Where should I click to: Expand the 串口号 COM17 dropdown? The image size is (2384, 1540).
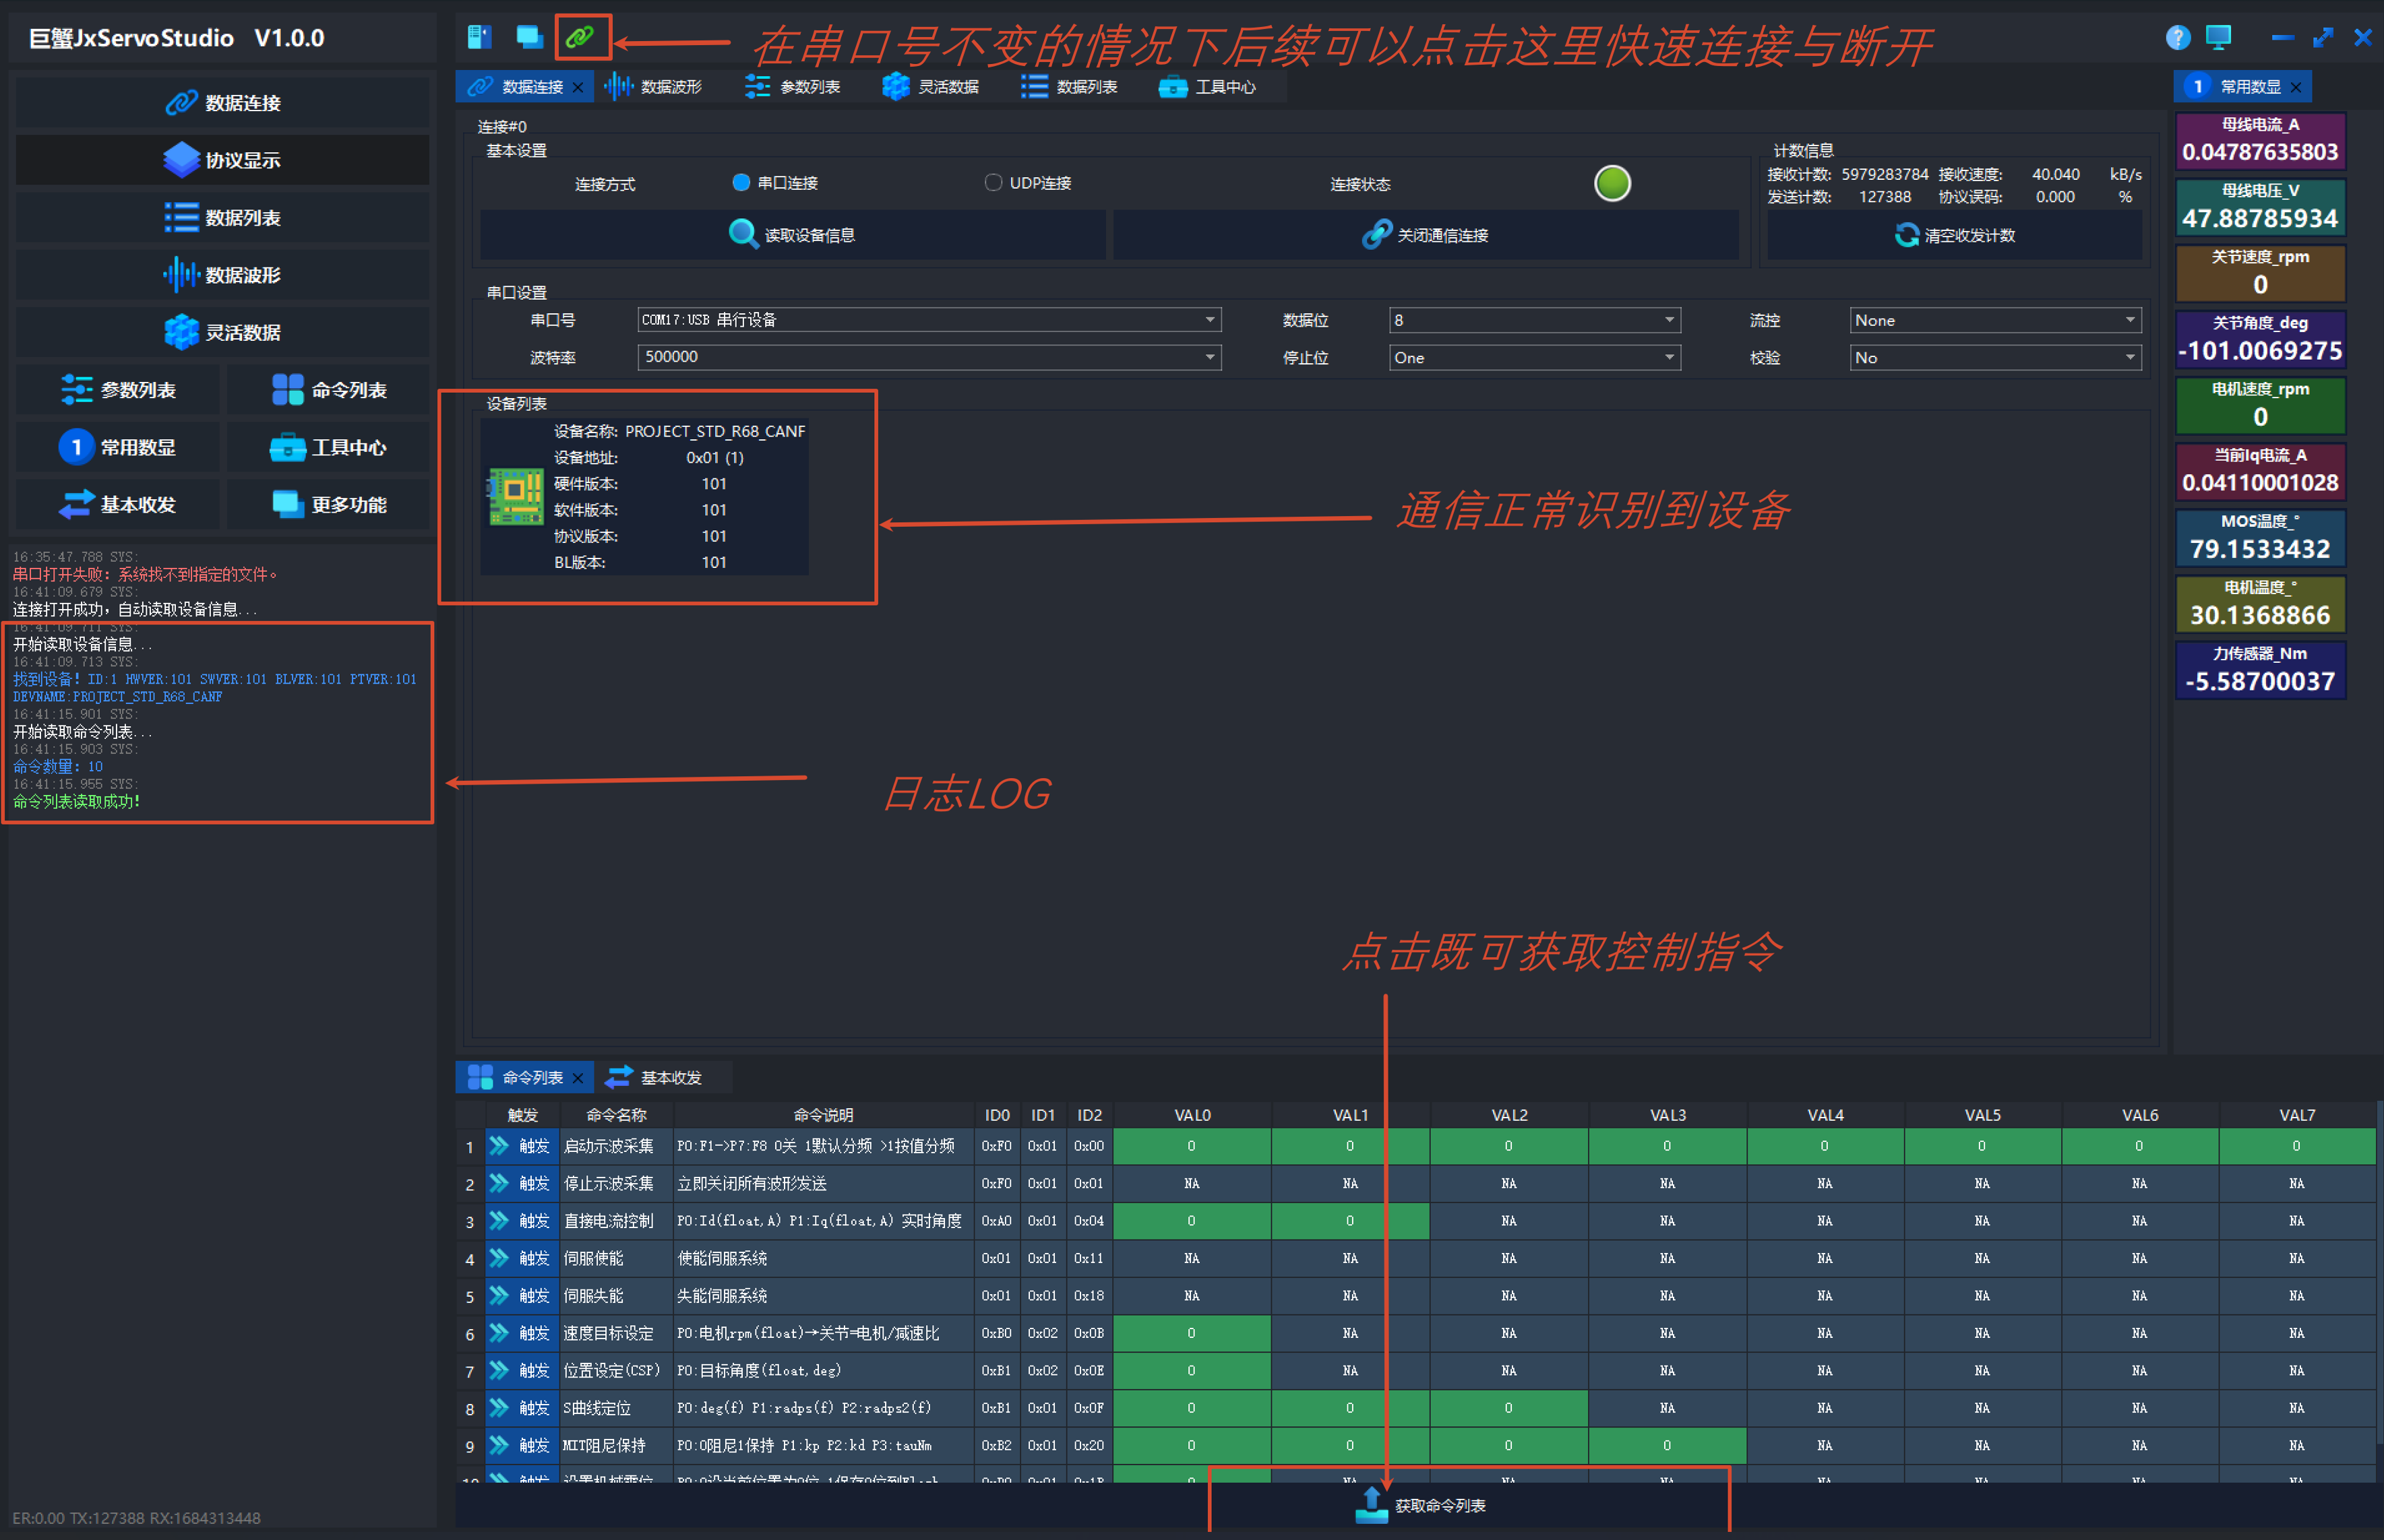tap(929, 320)
